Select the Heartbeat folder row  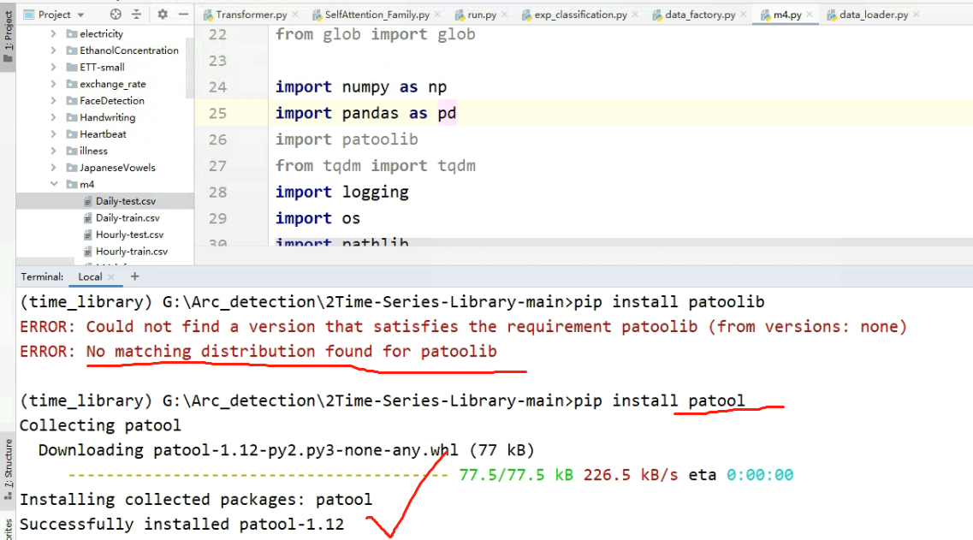(104, 134)
